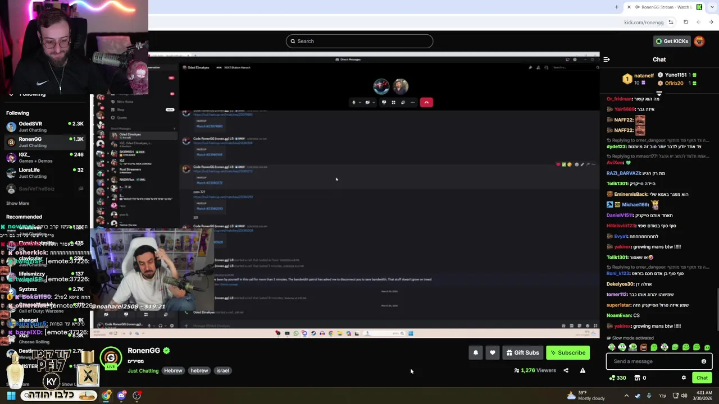Screen dimensions: 719x404
Task: Select the lowercase hebrew tag
Action: point(199,371)
